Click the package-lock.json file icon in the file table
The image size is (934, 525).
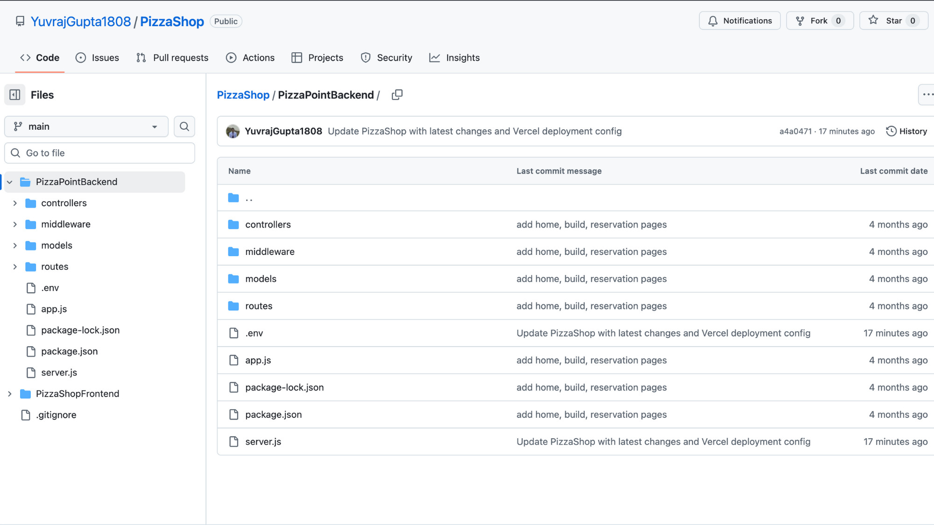[233, 387]
